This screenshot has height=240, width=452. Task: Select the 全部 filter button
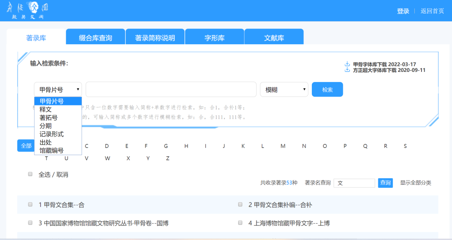(x=26, y=146)
